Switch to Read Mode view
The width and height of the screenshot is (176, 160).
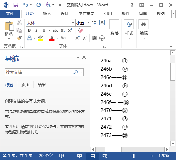pyautogui.click(x=79, y=156)
